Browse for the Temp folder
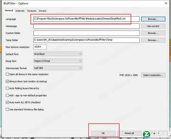 tap(153, 40)
